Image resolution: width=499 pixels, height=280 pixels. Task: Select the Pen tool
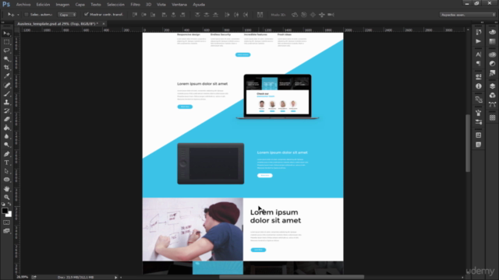click(x=6, y=154)
